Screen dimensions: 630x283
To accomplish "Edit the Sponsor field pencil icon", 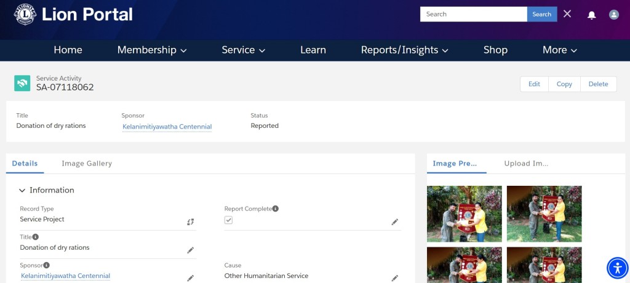I will tap(191, 278).
